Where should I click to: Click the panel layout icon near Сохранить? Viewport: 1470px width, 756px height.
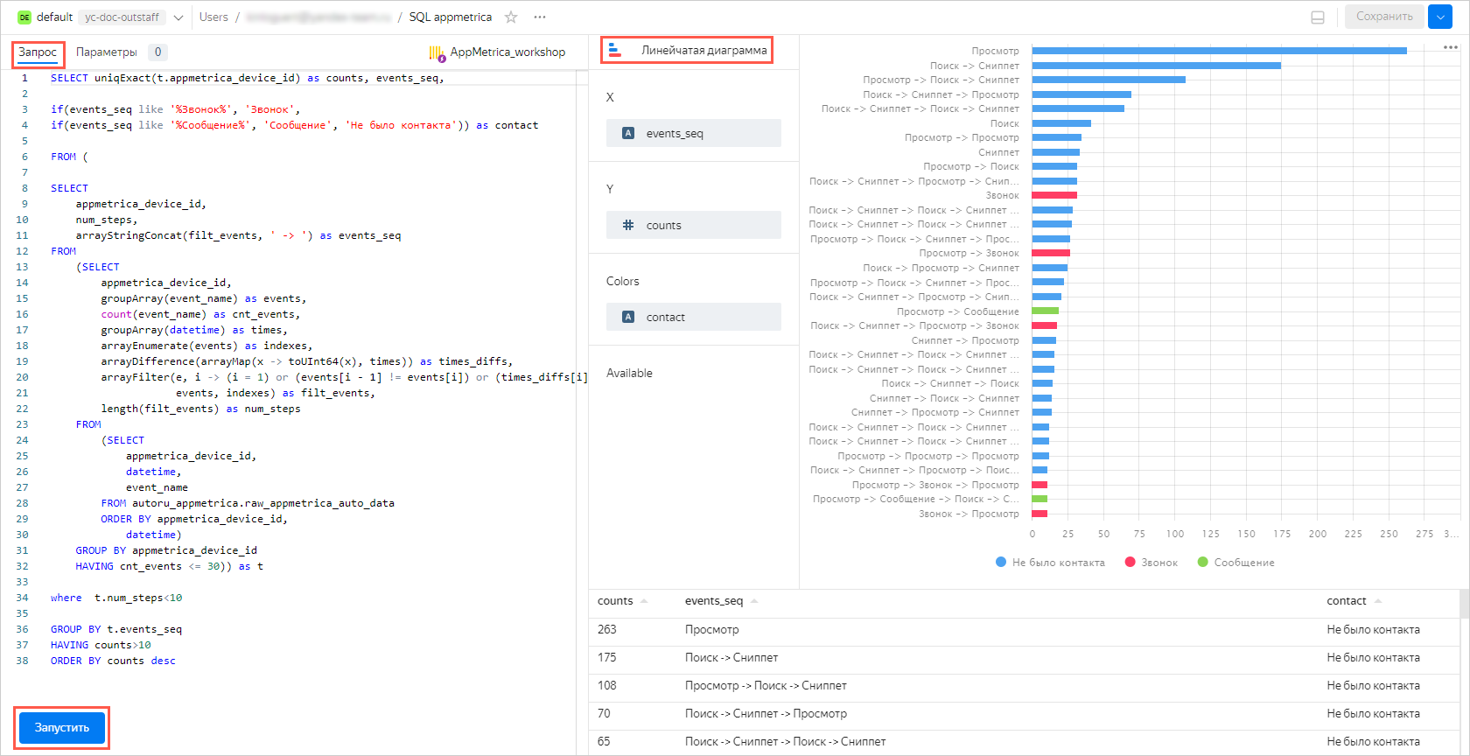point(1318,17)
